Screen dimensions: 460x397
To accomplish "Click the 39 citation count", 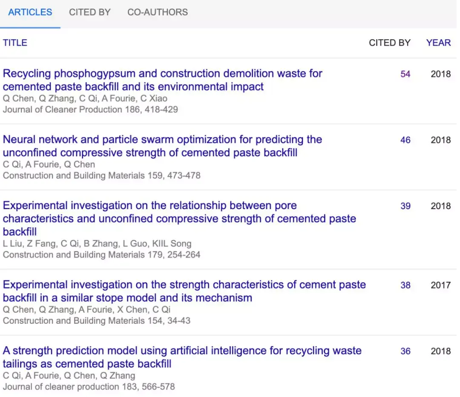I will tap(405, 206).
